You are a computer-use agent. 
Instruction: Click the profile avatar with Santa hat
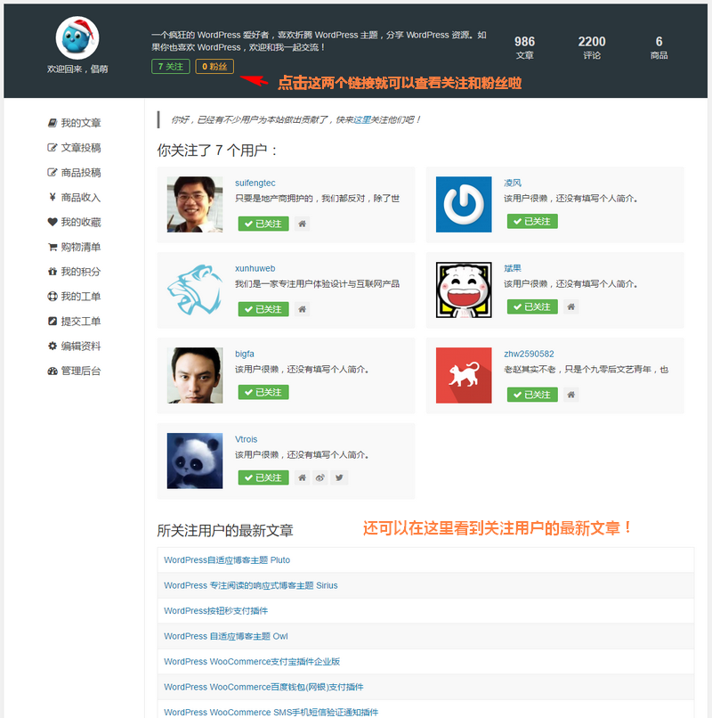(x=77, y=37)
